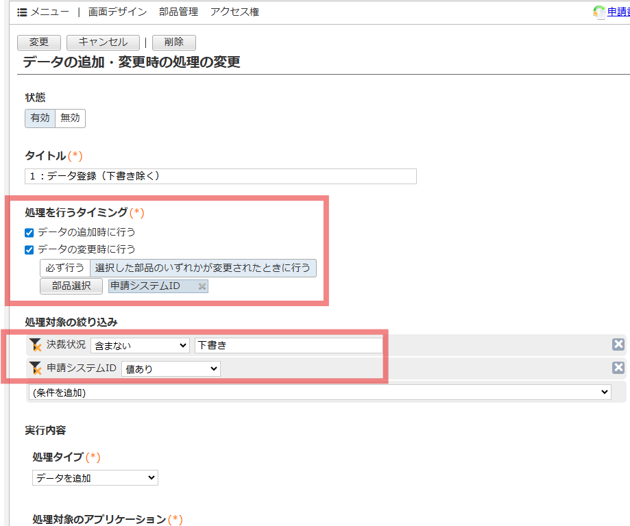Open the 含まない condition dropdown
This screenshot has height=526, width=630.
tap(140, 346)
